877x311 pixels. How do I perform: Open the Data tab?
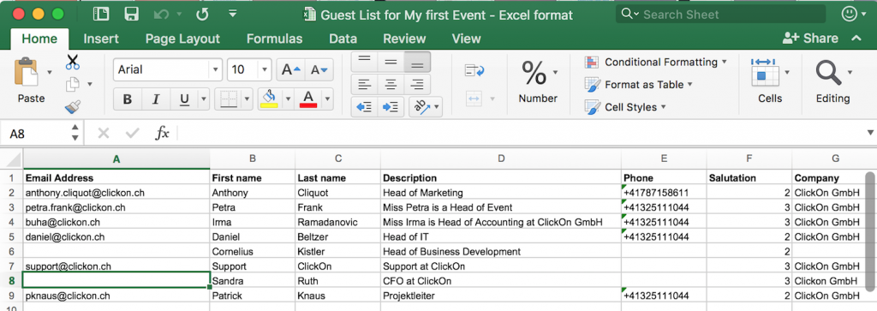coord(343,39)
